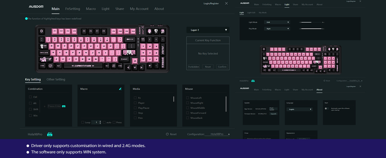Click the star emblem key on main keyboard
The image size is (386, 158).
point(41,31)
